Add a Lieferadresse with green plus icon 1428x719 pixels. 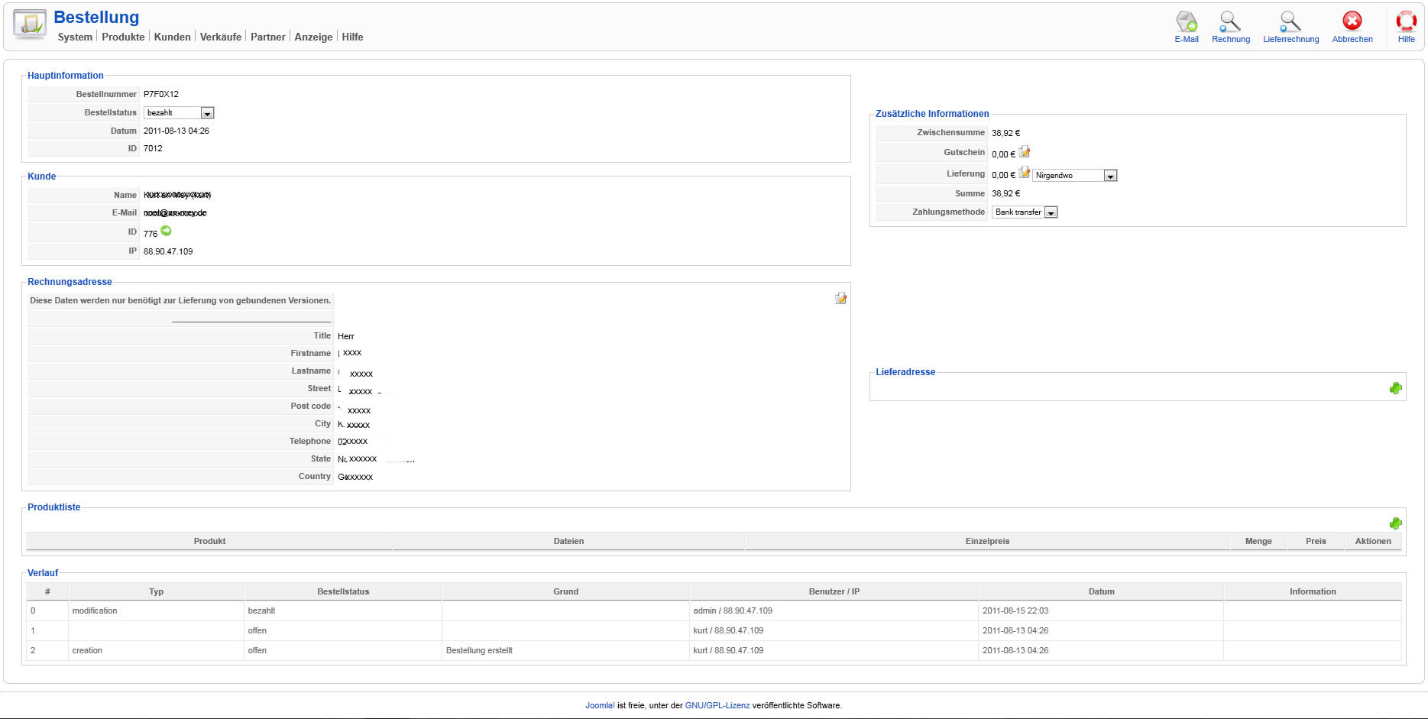pos(1395,388)
